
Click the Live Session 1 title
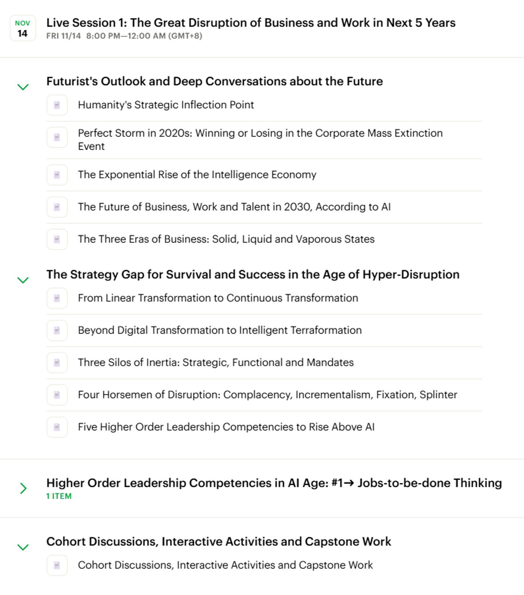(x=251, y=23)
